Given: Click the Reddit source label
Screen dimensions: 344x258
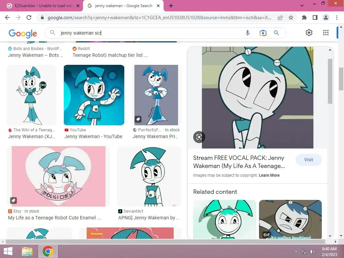Looking at the screenshot, I should tap(81, 49).
